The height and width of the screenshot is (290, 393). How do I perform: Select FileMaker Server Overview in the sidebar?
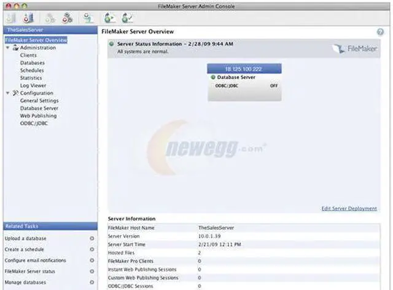tap(36, 40)
